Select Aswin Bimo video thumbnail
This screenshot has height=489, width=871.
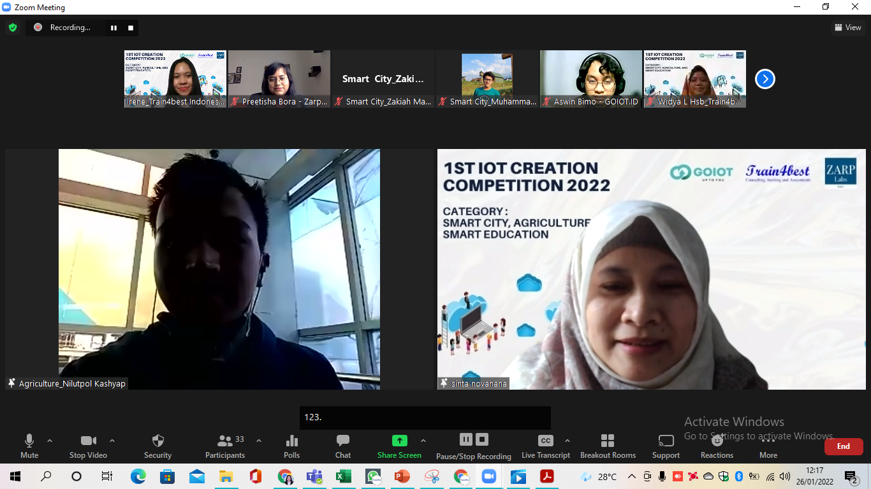click(x=591, y=79)
